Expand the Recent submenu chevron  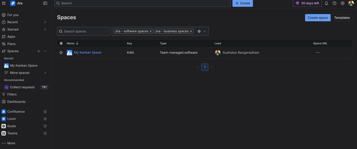click(45, 22)
